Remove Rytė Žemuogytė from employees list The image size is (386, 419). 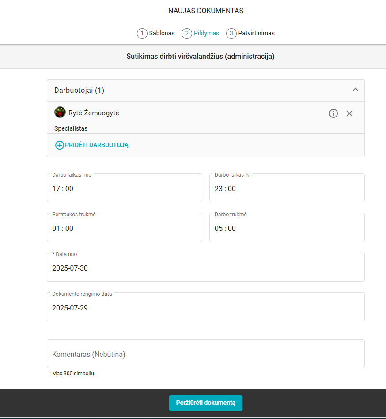coord(349,113)
